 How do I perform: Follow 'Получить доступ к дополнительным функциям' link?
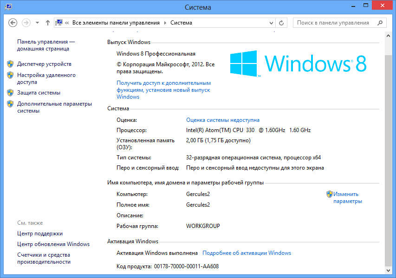(164, 90)
